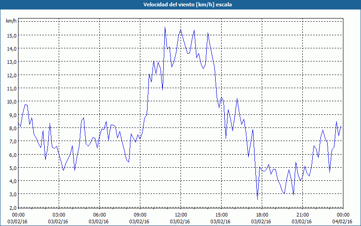Pick the '7,0' y-axis value
This screenshot has height=226, width=361.
click(13, 141)
